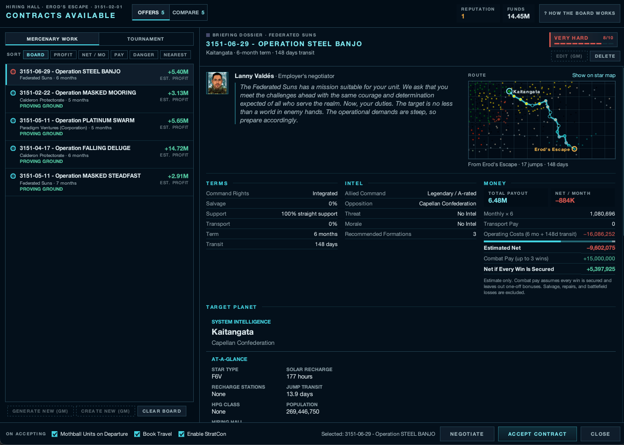Viewport: 624px width, 445px height.
Task: Sort contracts by Pay
Action: (x=119, y=54)
